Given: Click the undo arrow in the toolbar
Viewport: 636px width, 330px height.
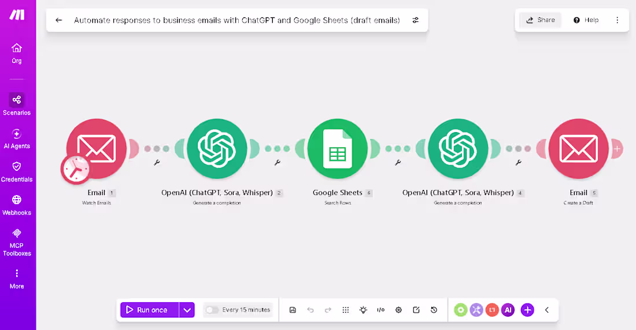Looking at the screenshot, I should coord(310,310).
